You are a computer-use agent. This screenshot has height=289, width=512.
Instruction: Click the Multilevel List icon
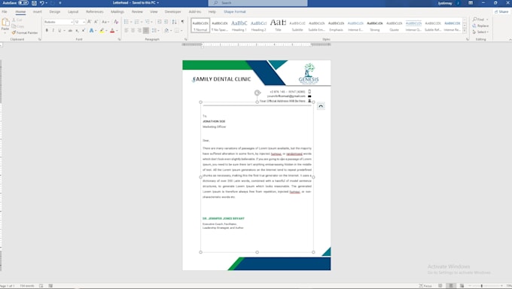(x=148, y=22)
